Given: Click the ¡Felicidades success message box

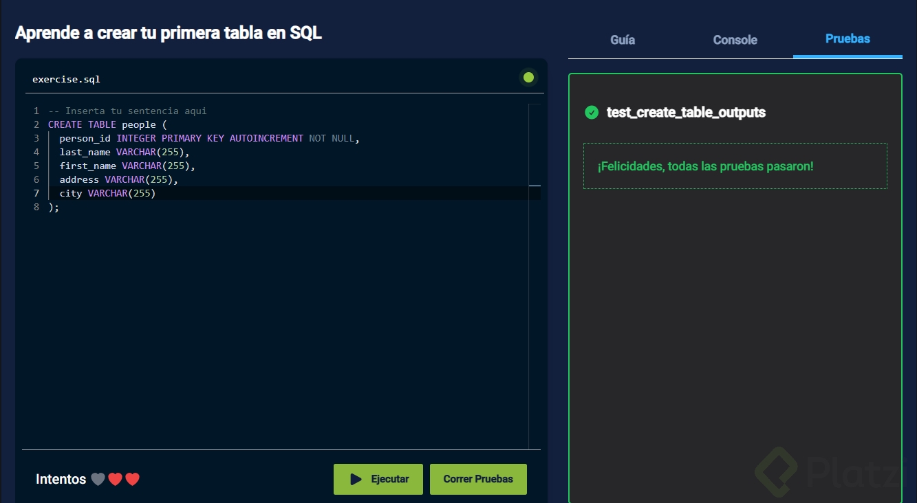Looking at the screenshot, I should pyautogui.click(x=735, y=166).
